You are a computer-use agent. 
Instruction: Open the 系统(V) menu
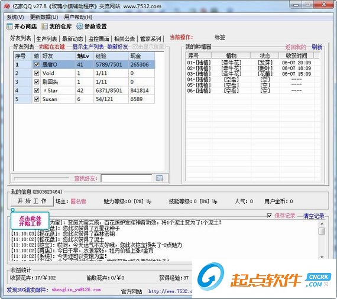[15, 17]
